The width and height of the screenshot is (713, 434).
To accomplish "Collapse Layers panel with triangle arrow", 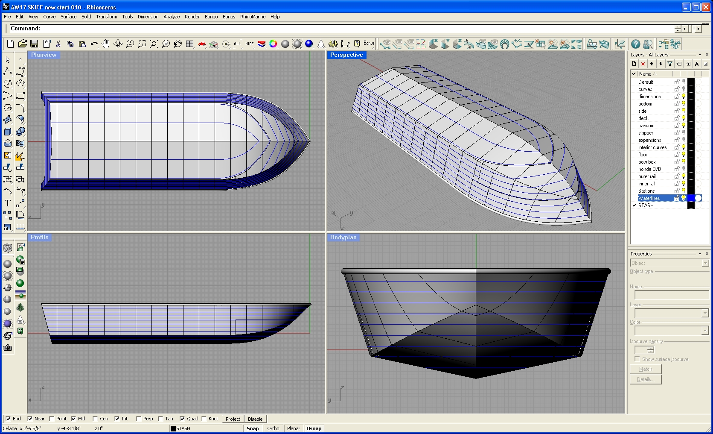I will (700, 55).
